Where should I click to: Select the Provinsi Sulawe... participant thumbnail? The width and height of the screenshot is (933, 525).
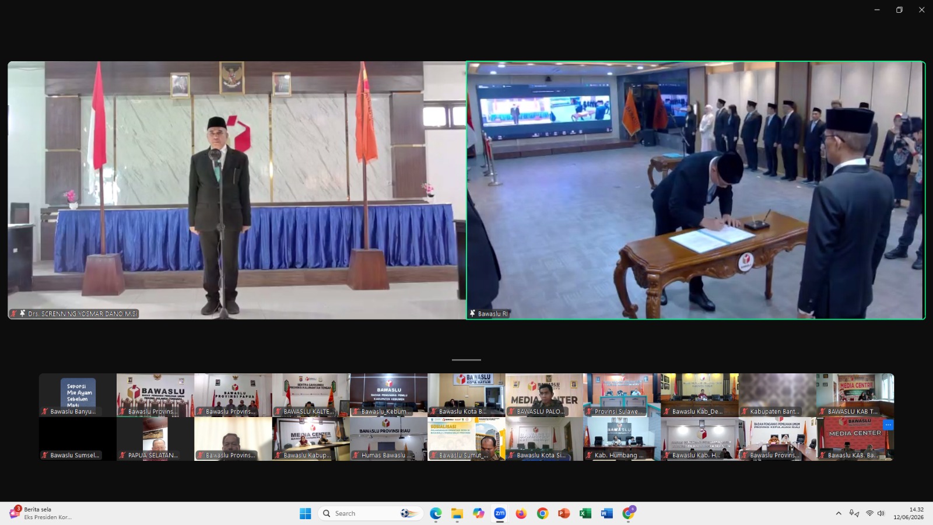click(x=622, y=395)
